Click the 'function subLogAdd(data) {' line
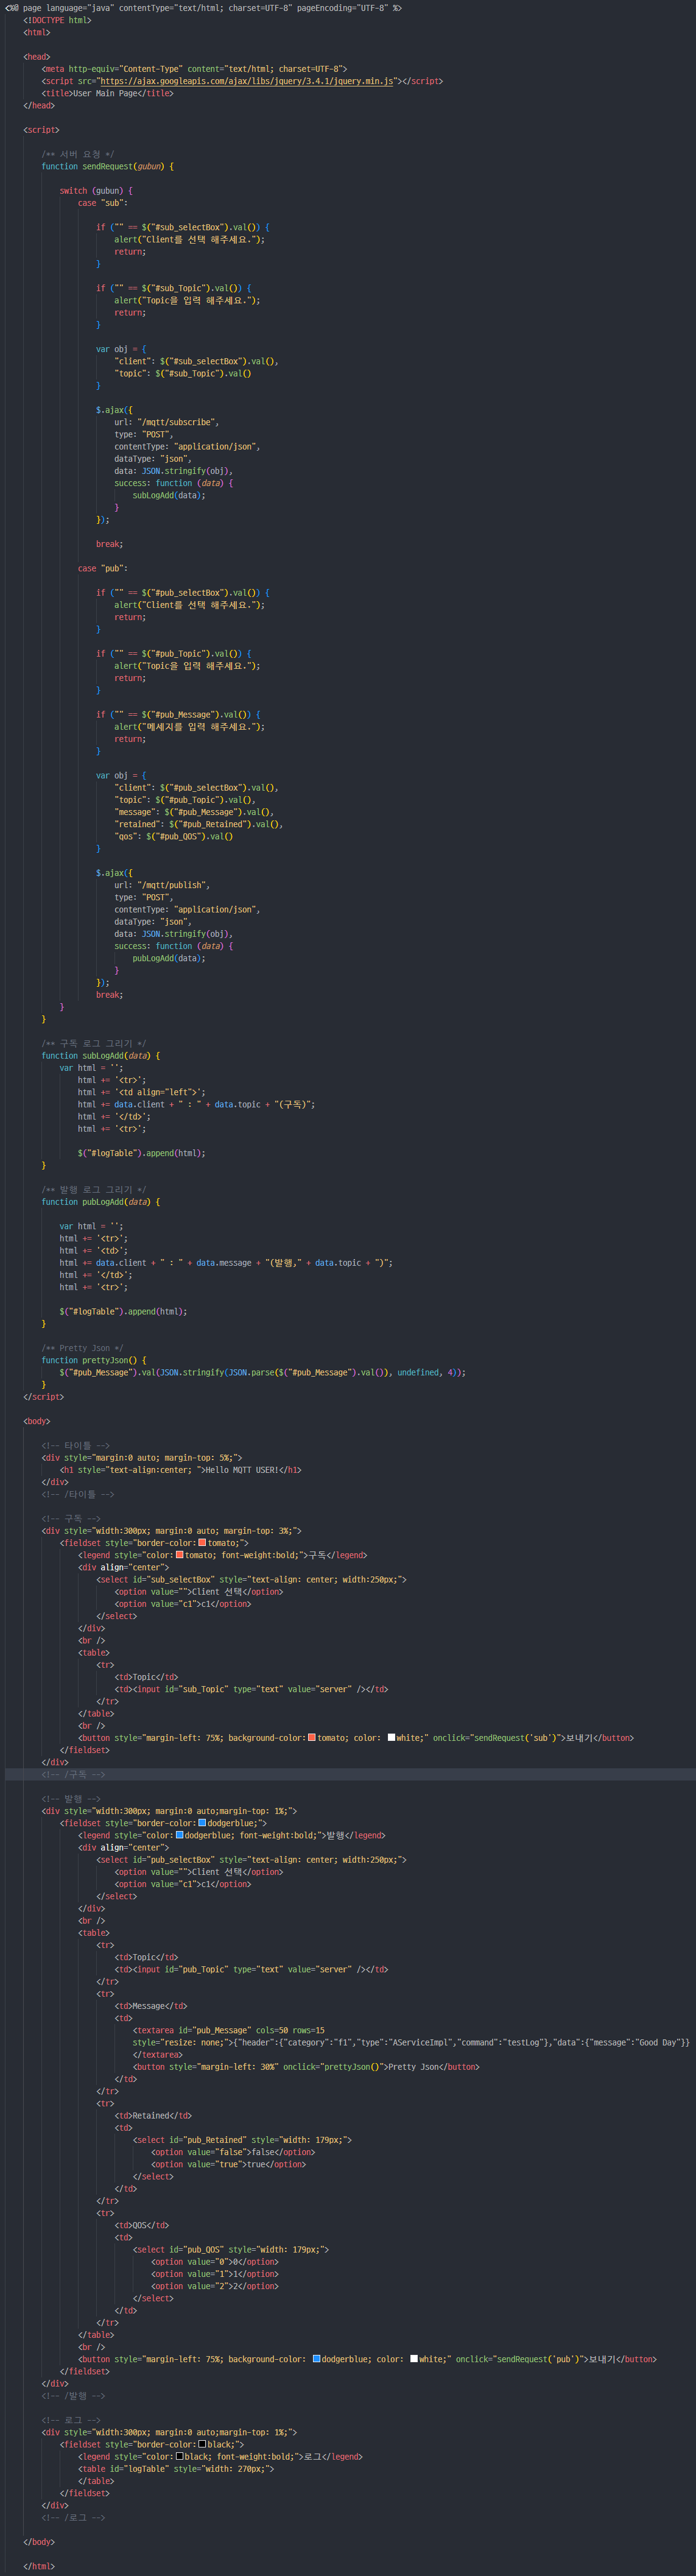This screenshot has height=2576, width=696. point(100,1056)
